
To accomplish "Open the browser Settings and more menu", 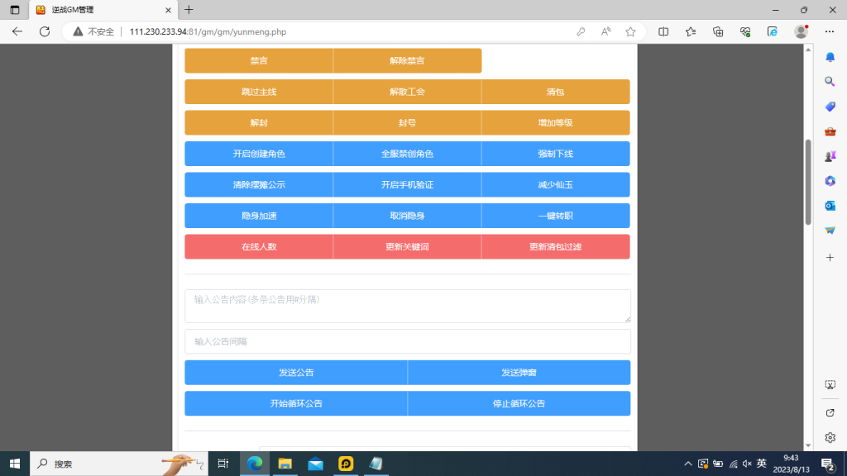I will [x=830, y=31].
